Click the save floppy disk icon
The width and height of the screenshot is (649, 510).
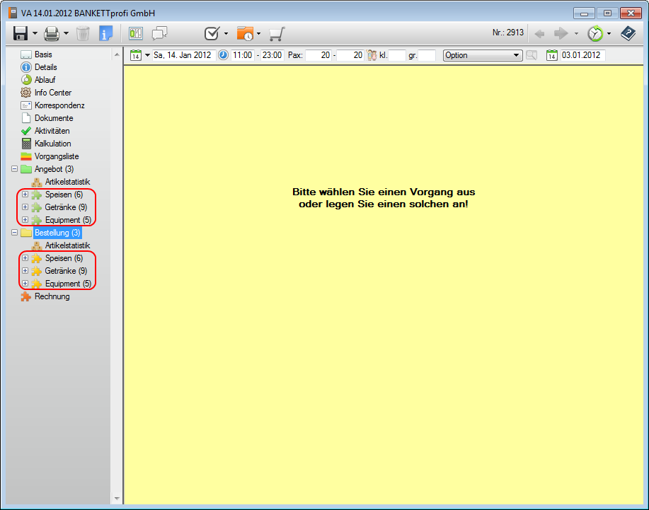pos(21,33)
